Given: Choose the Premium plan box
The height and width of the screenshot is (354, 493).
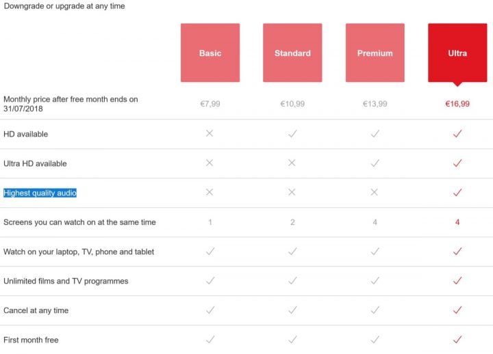Looking at the screenshot, I should (x=375, y=53).
